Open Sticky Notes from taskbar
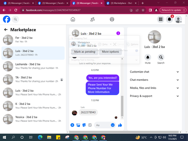188x141 pixels. point(58,137)
